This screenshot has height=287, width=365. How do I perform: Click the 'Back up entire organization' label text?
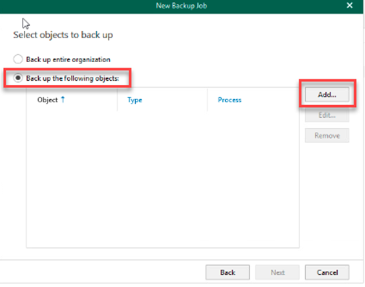click(x=68, y=59)
